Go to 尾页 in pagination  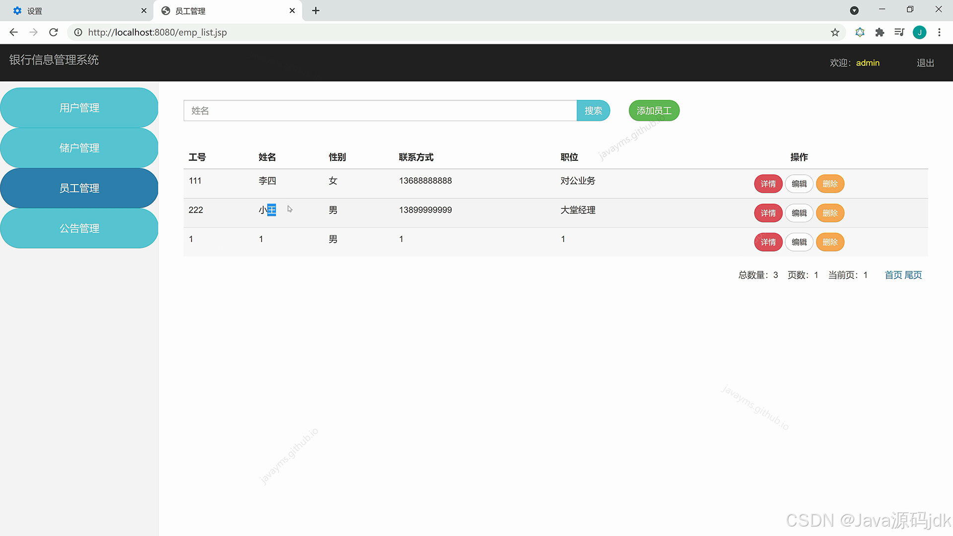[913, 275]
